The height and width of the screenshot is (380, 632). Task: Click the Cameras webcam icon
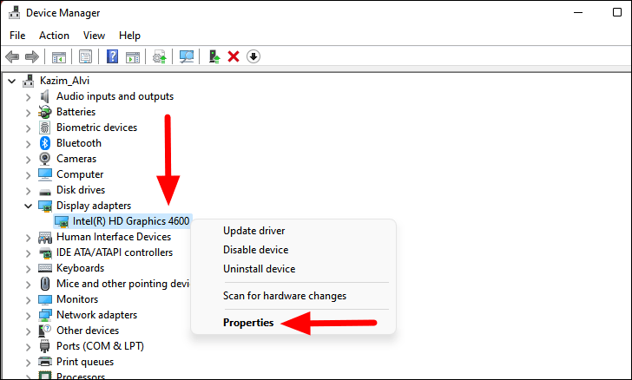point(45,159)
